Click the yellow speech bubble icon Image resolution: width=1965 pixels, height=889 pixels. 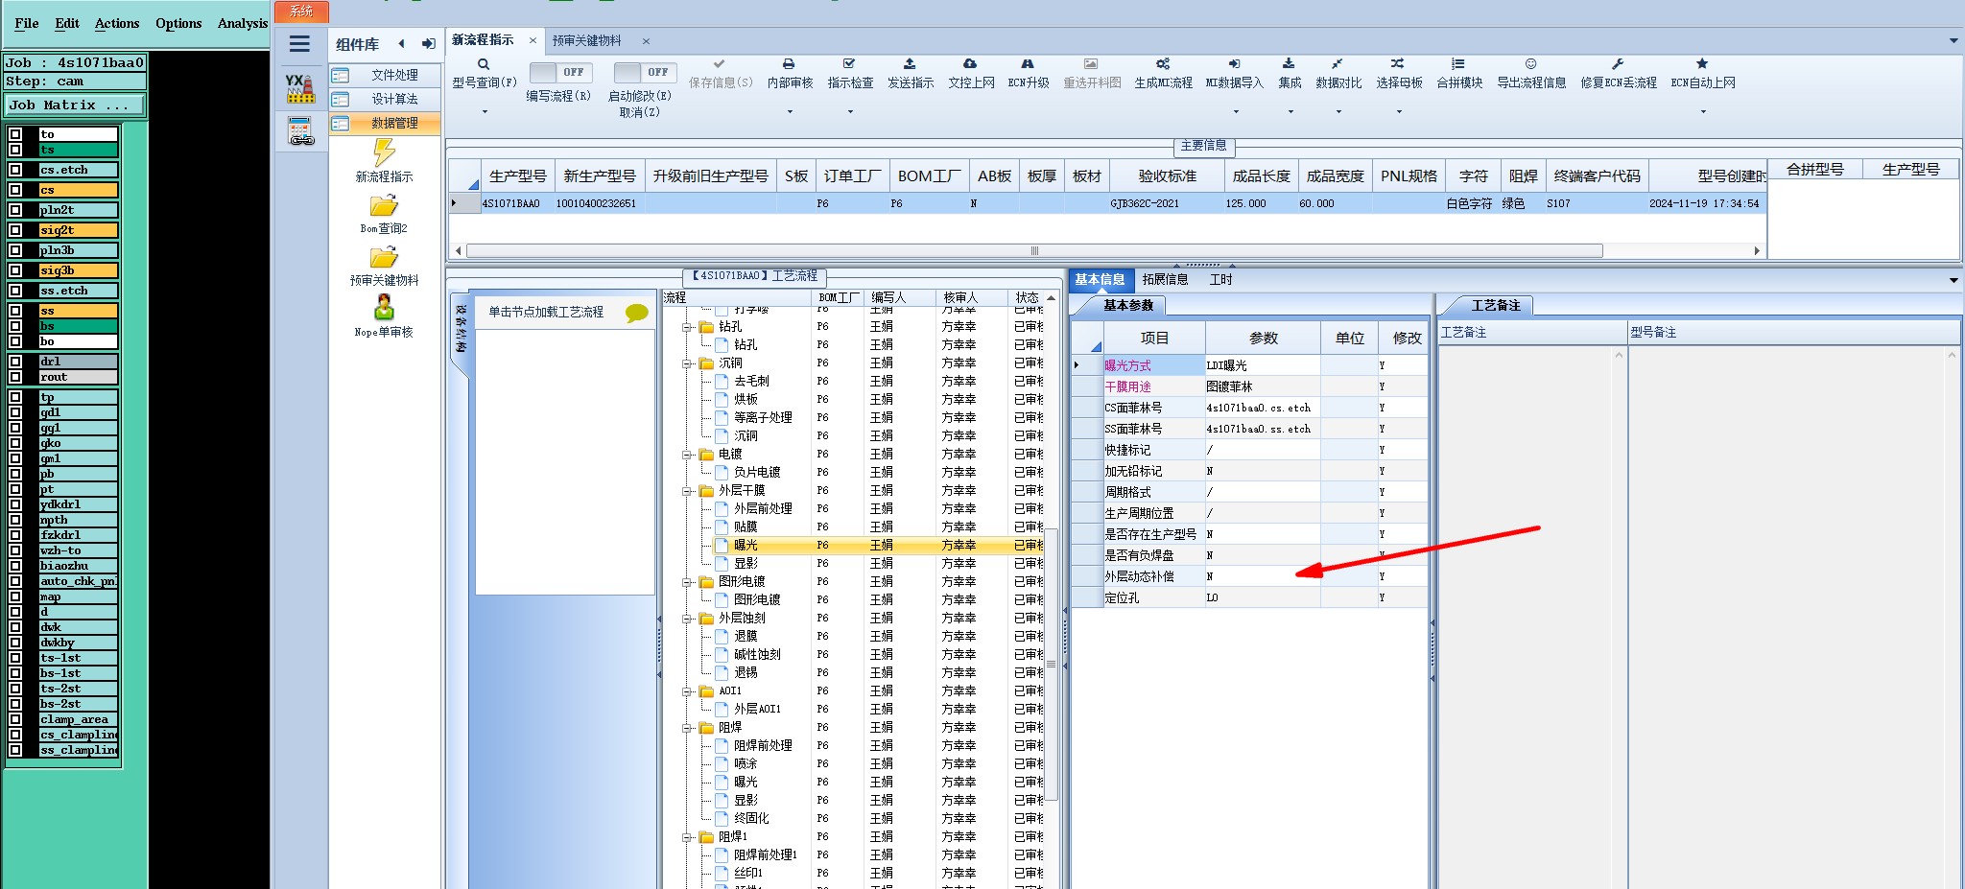636,313
